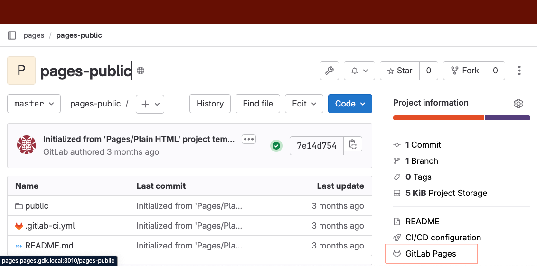Open the vertical three-dot actions menu
This screenshot has width=537, height=266.
[x=519, y=71]
